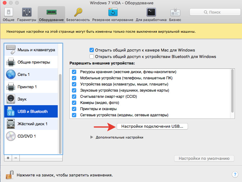Screen dimensions: 242x182
Task: Select Мышь и клавиатура text in sidebar
Action: tap(36, 50)
